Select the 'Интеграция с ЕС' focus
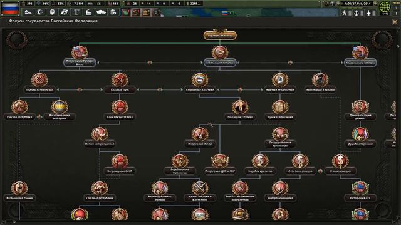 (360, 191)
